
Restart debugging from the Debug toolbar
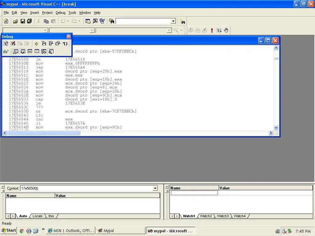6,44
